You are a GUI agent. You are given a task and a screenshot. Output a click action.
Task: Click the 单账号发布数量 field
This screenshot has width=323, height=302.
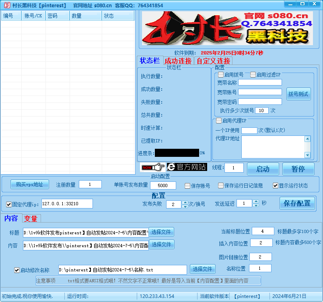[163, 185]
